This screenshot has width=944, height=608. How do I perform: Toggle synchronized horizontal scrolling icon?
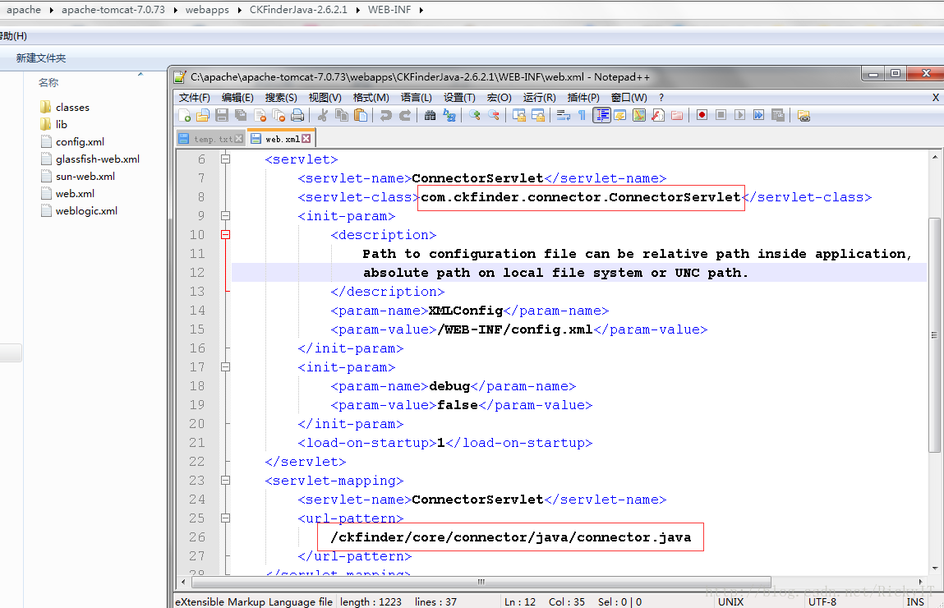537,116
